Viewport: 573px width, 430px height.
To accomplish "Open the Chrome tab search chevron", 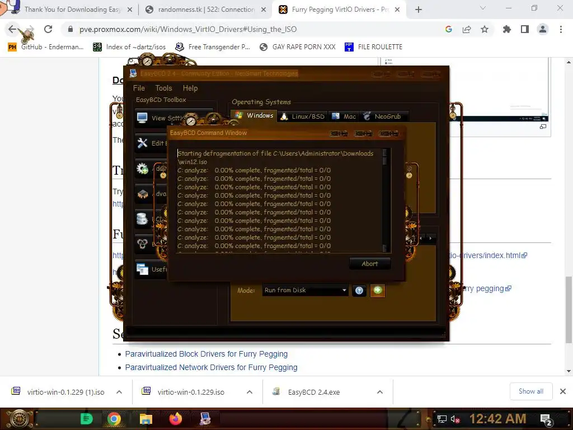I will [483, 8].
